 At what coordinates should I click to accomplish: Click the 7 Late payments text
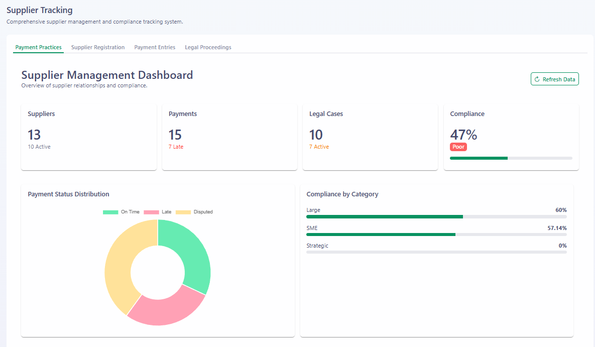point(176,147)
